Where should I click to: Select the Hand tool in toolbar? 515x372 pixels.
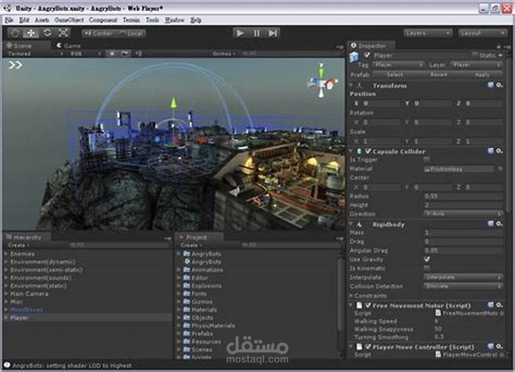click(x=15, y=33)
